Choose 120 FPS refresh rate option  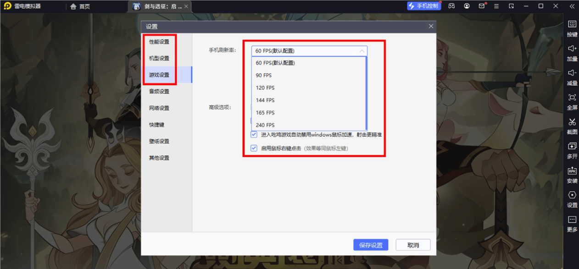click(x=309, y=88)
